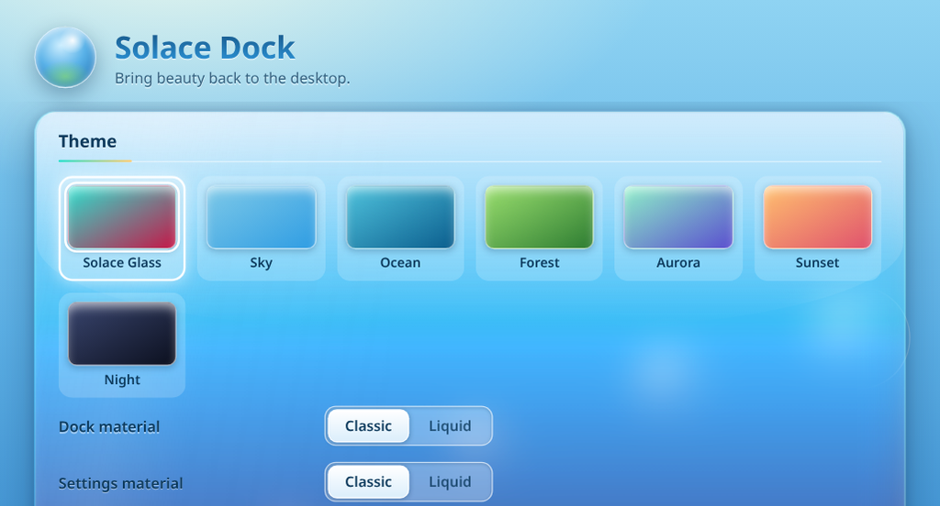Switch to the Aurora theme card
Screen dimensions: 940x506
point(678,228)
